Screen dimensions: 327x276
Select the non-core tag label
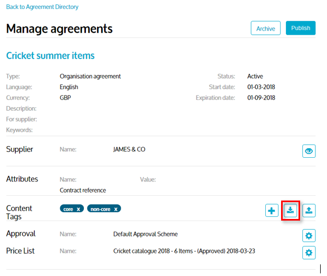coord(101,209)
